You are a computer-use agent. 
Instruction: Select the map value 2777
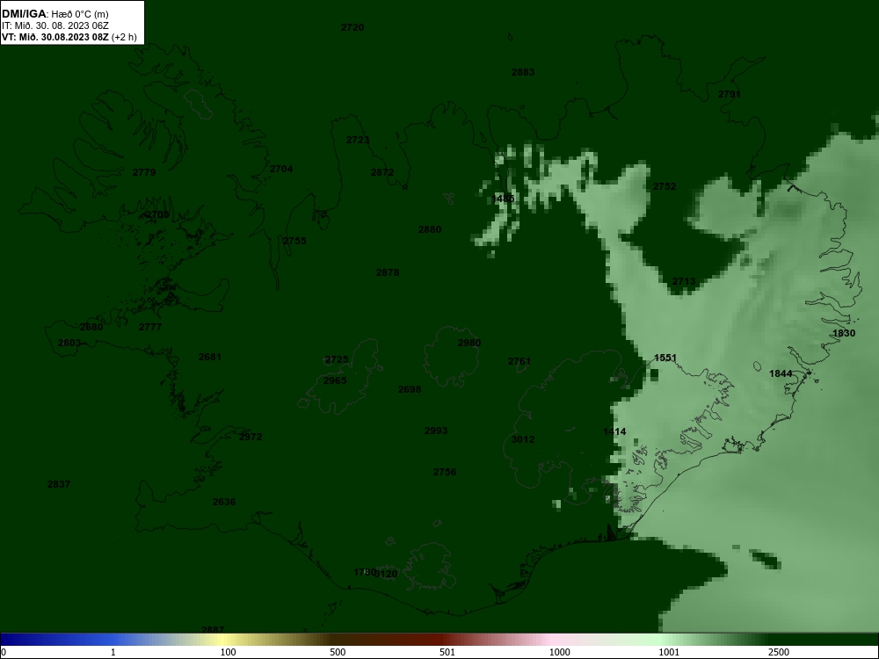150,327
